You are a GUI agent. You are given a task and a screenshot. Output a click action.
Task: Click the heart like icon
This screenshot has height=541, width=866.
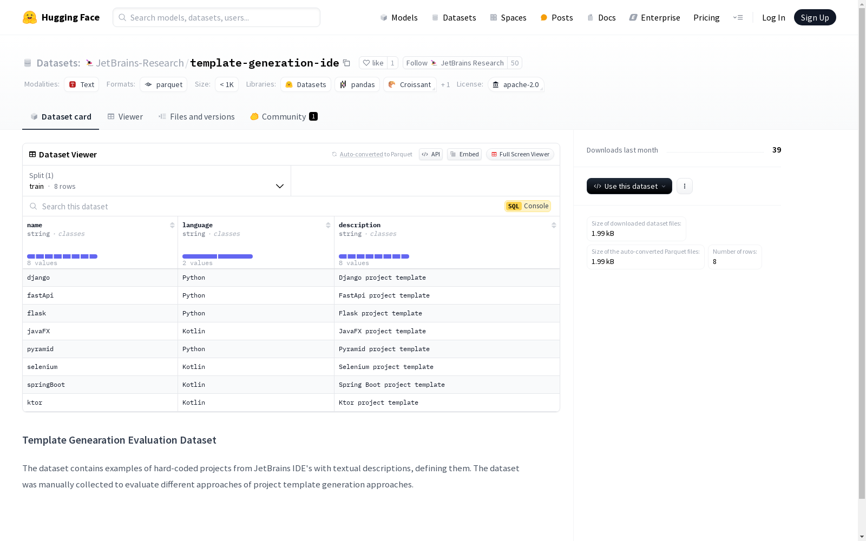tap(366, 63)
